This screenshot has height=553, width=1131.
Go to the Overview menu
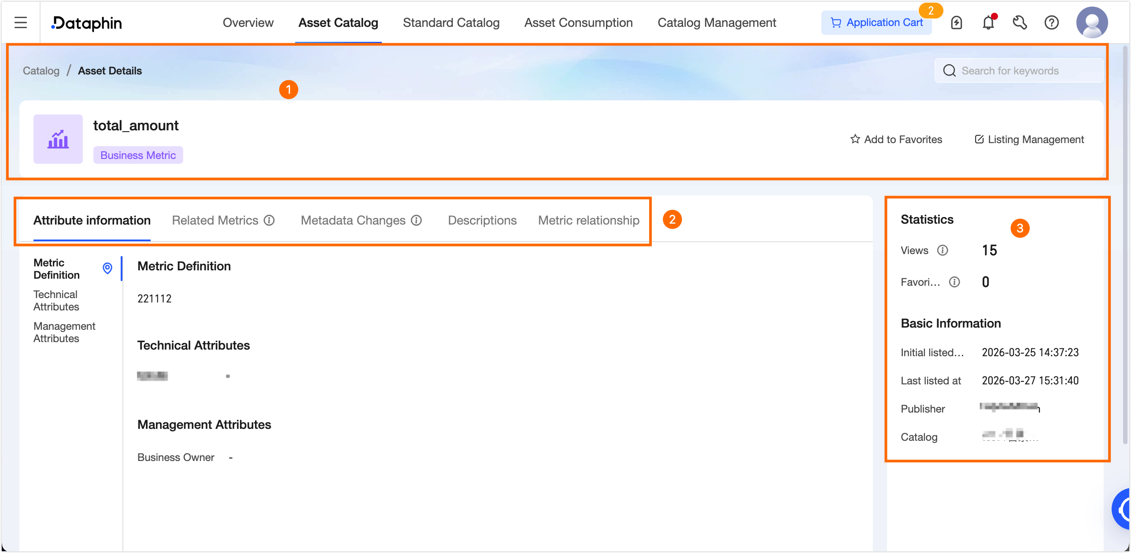coord(248,23)
